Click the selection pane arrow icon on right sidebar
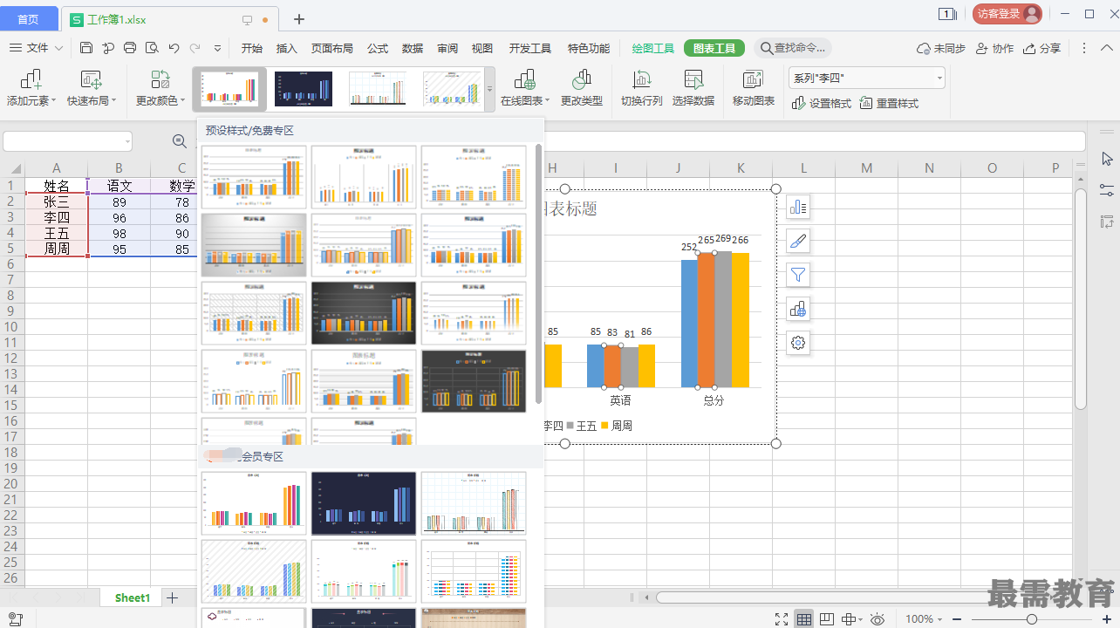 tap(1107, 159)
